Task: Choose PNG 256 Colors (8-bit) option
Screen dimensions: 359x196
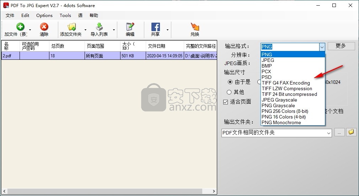Action: click(x=293, y=111)
